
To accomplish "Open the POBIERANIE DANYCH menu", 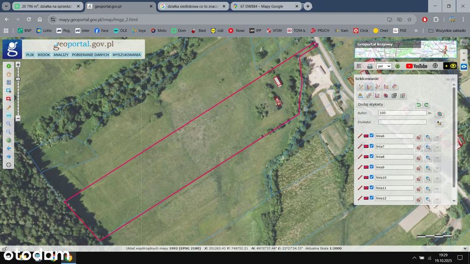I will (x=90, y=55).
